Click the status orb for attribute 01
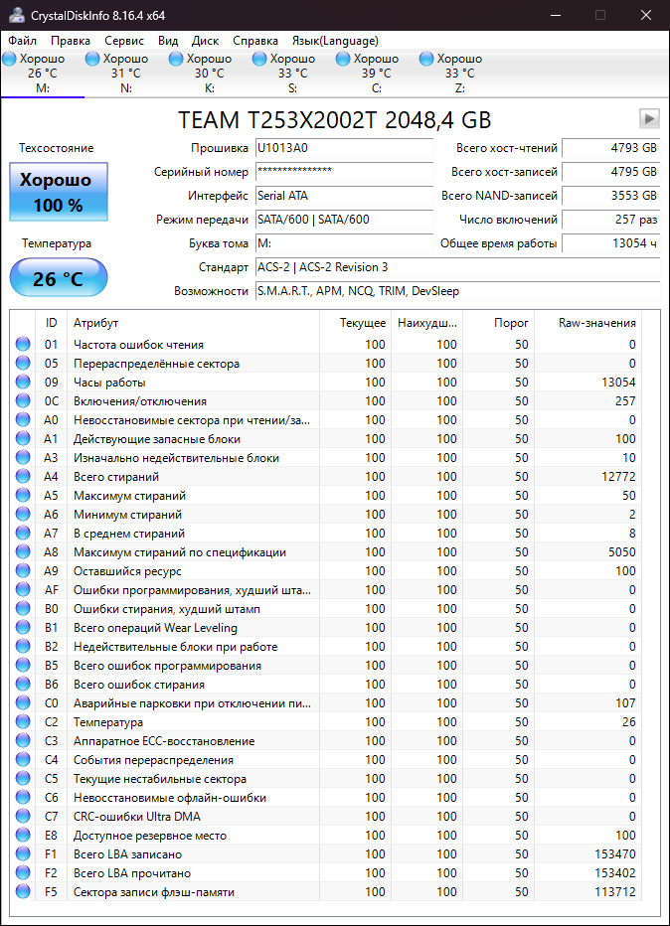The image size is (670, 926). tap(23, 344)
